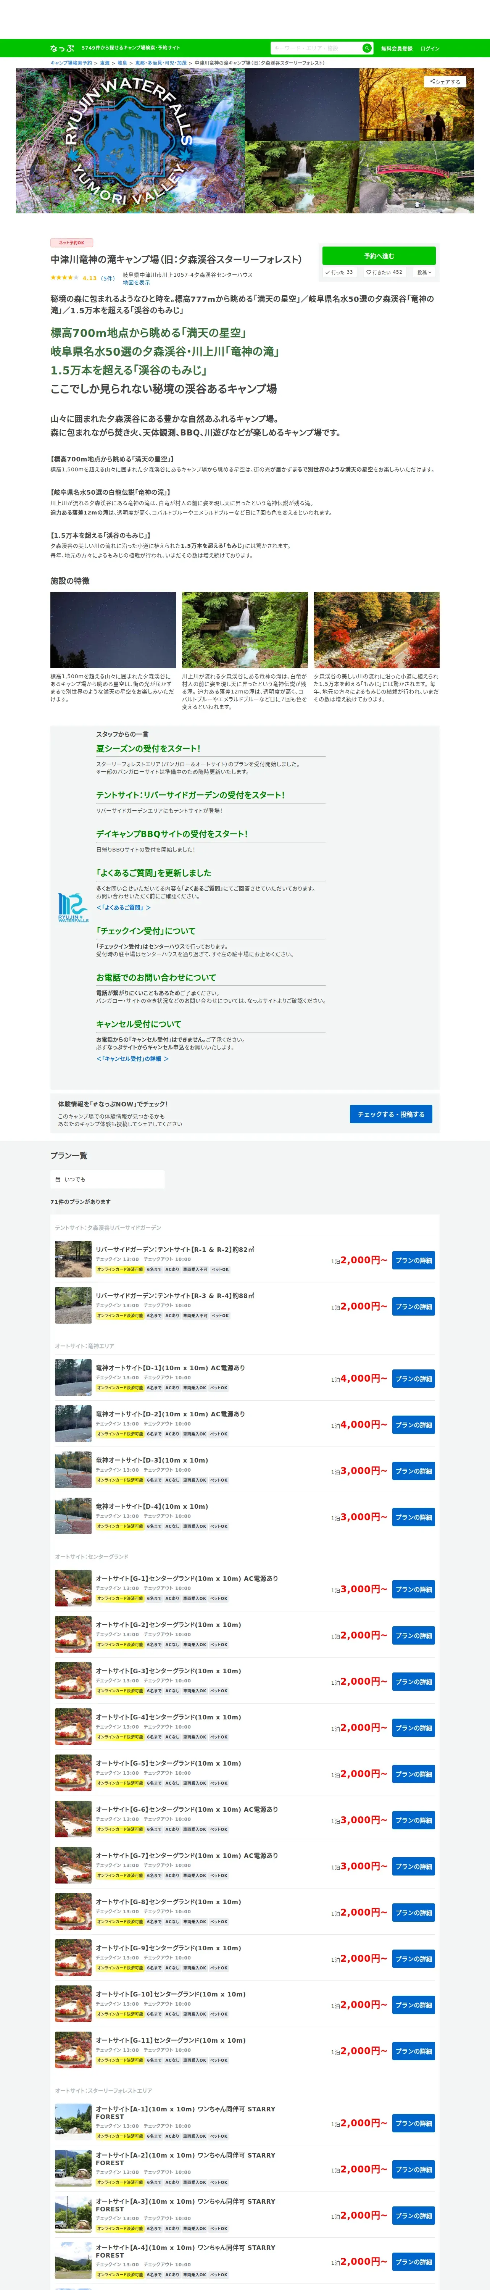490x2290 pixels.
Task: Open the autumn maple facility photo
Action: click(376, 630)
